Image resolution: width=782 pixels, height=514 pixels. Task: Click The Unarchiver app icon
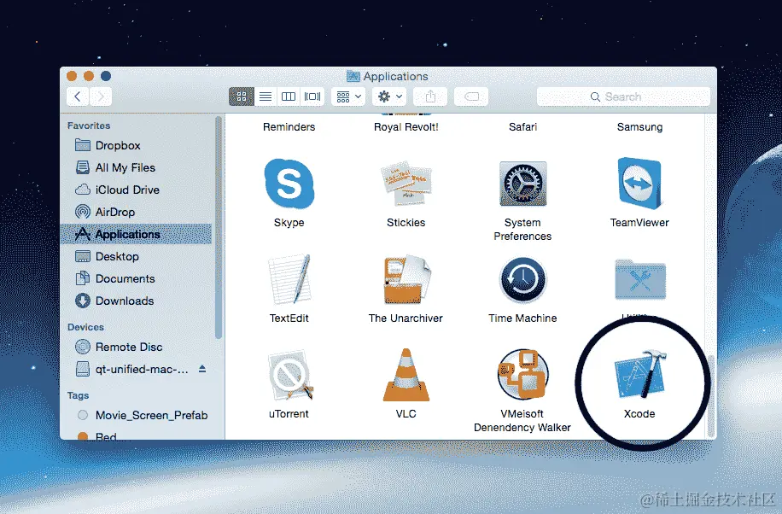406,279
